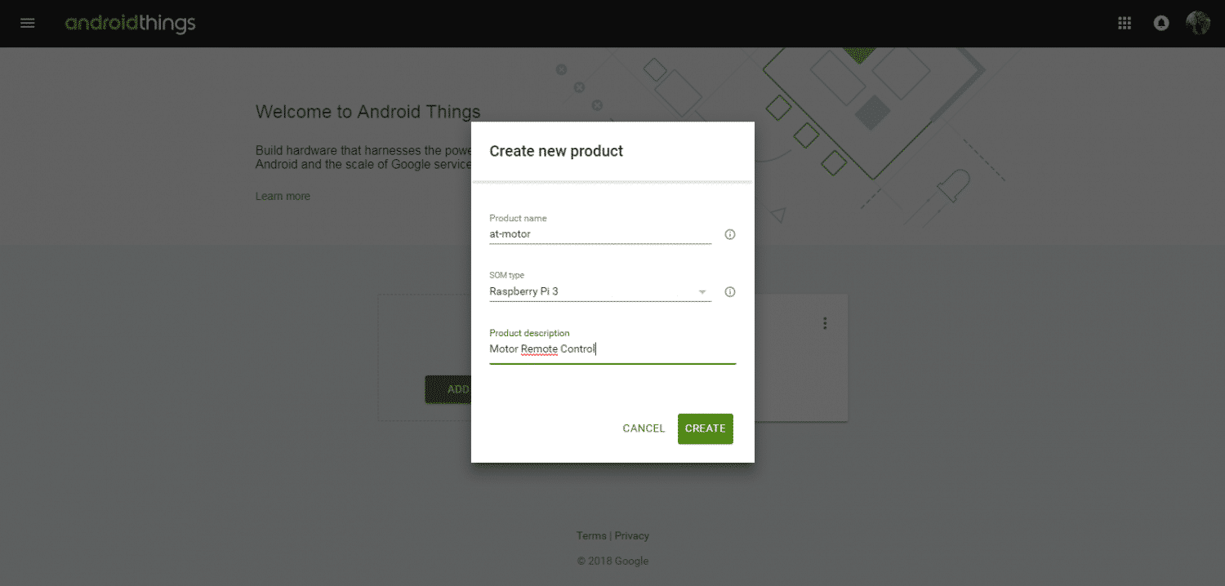This screenshot has width=1225, height=586.
Task: Click the Android Things logo
Action: 130,23
